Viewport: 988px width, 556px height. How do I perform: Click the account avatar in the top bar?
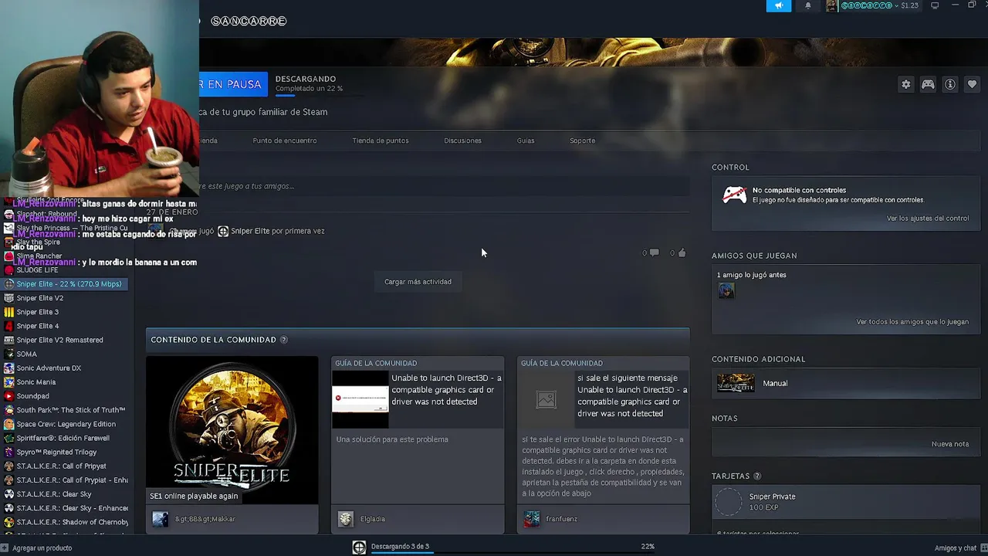831,5
